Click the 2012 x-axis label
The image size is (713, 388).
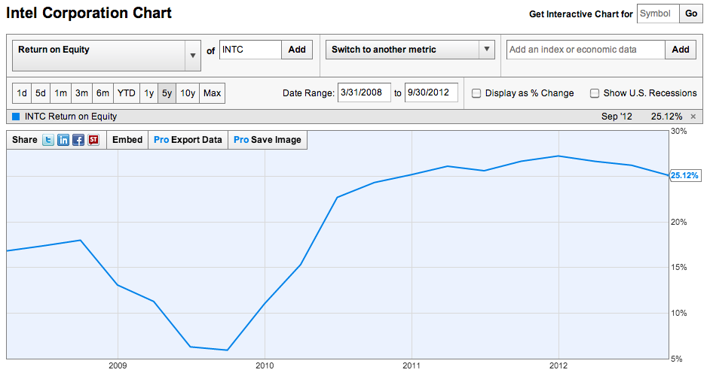558,365
